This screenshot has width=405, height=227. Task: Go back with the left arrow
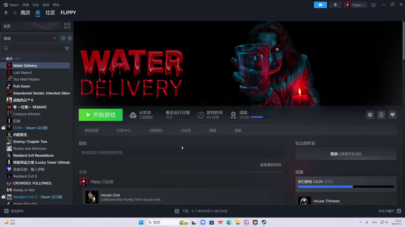point(6,13)
